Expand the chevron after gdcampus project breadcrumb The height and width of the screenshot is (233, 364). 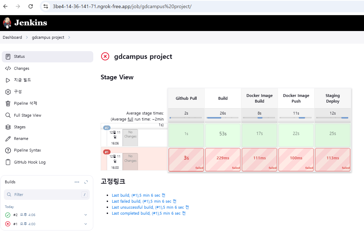tap(69, 37)
